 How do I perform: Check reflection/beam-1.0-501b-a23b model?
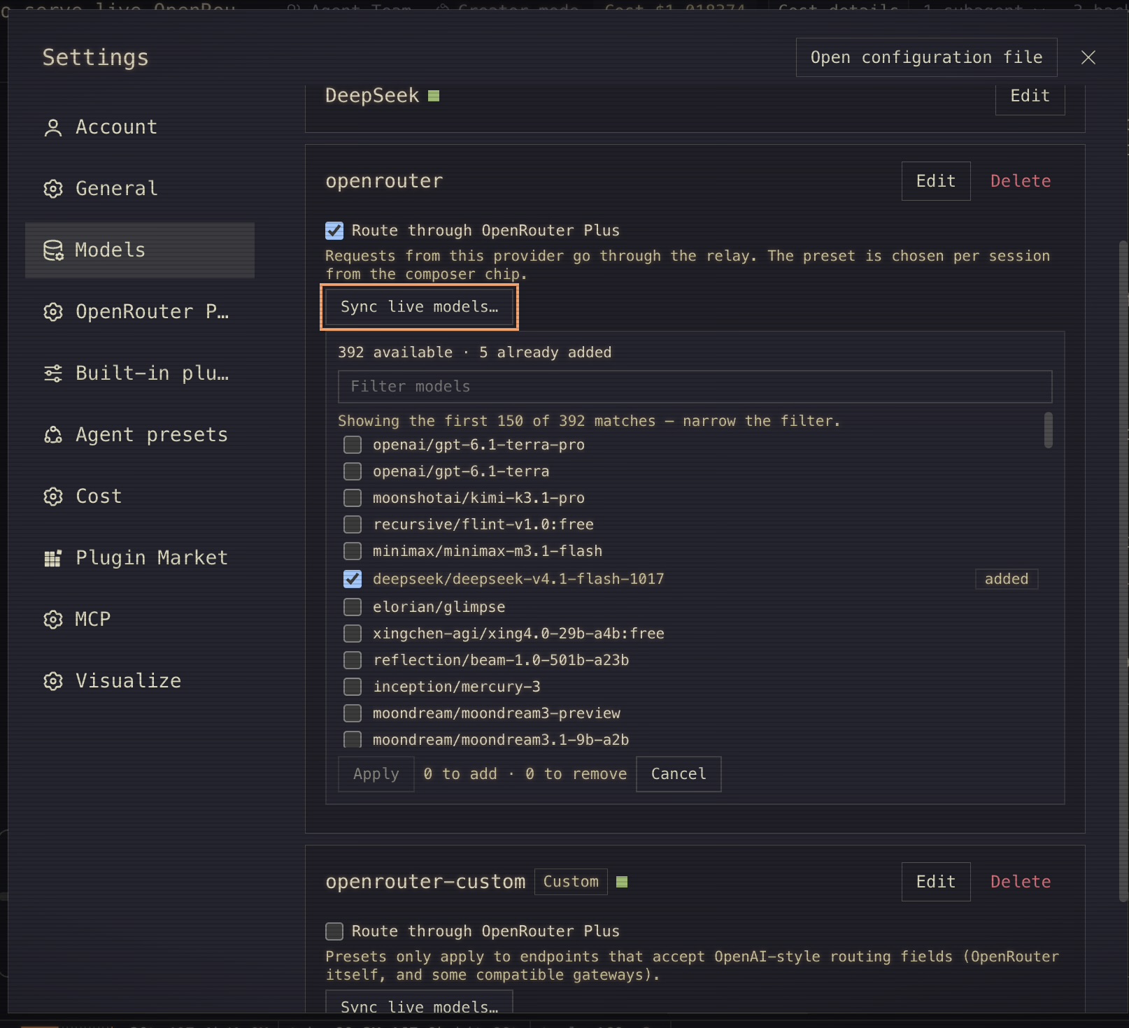tap(353, 660)
